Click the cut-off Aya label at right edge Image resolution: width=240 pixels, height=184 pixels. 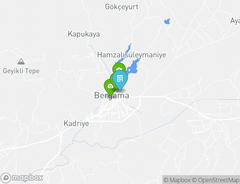pyautogui.click(x=235, y=21)
